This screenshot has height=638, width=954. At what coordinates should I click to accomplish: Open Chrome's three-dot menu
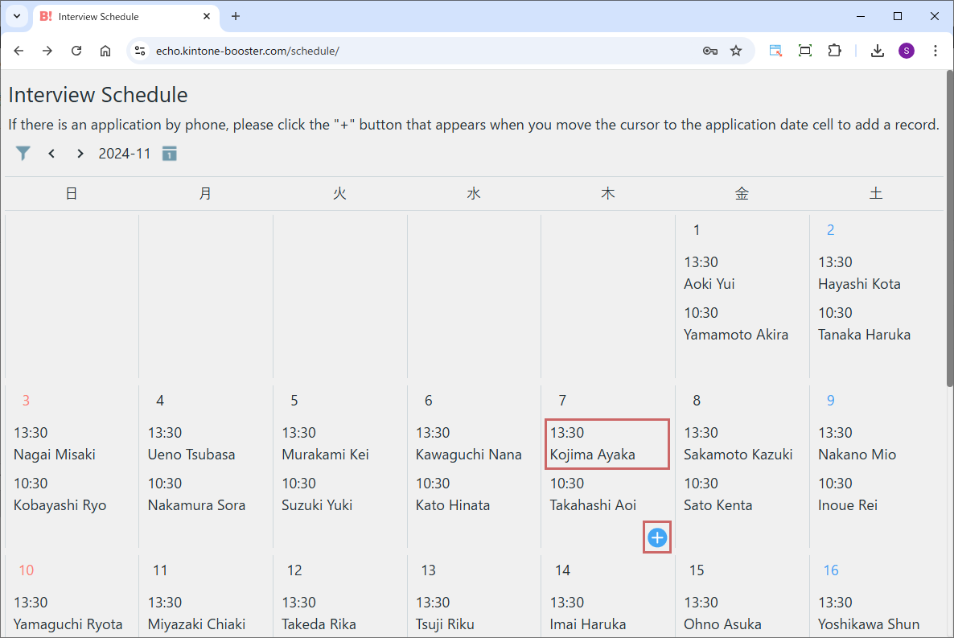(935, 51)
